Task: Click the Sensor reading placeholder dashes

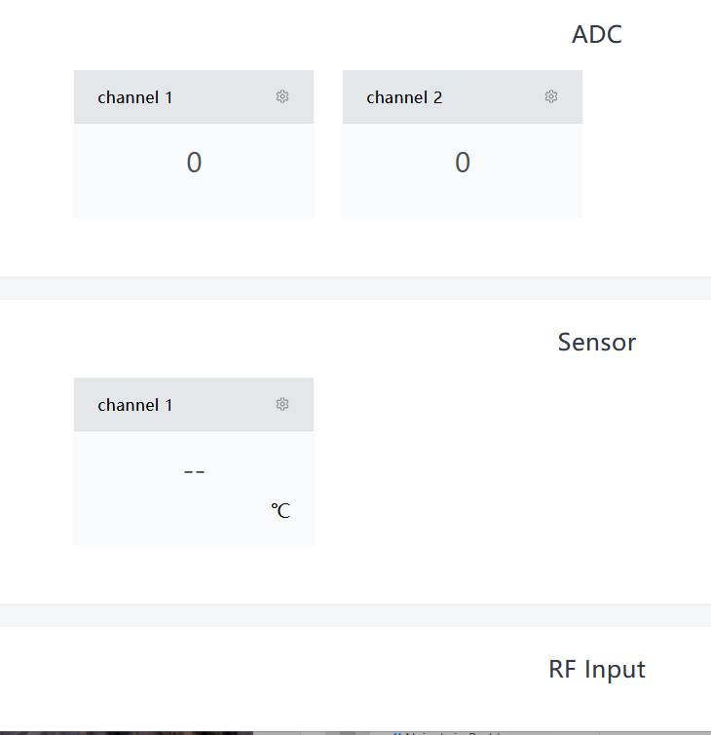Action: (x=194, y=471)
